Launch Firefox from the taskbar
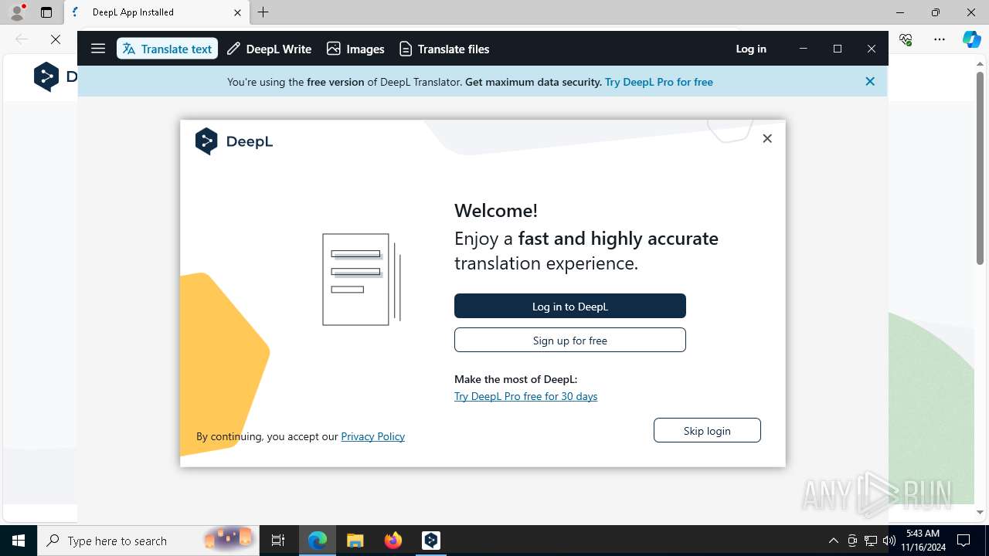Screen dimensions: 989x556 (x=393, y=541)
